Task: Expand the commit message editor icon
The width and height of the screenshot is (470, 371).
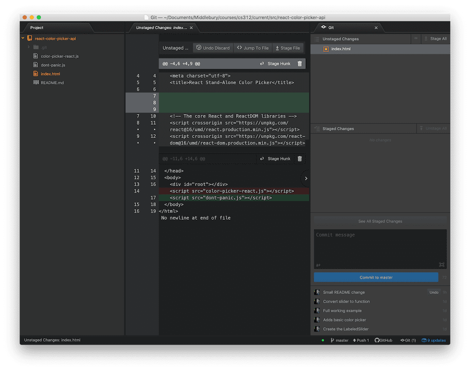Action: coord(441,265)
